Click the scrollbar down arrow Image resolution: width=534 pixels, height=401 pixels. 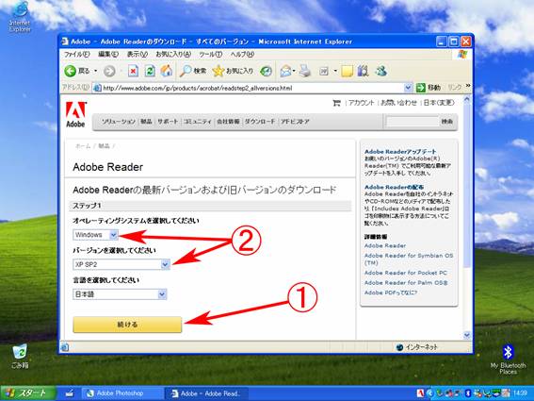[467, 336]
